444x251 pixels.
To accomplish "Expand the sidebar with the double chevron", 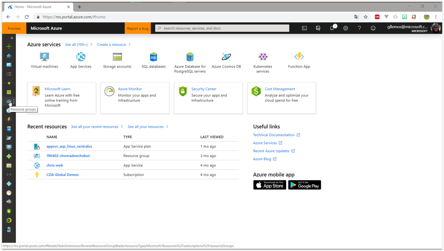I will tap(12, 38).
